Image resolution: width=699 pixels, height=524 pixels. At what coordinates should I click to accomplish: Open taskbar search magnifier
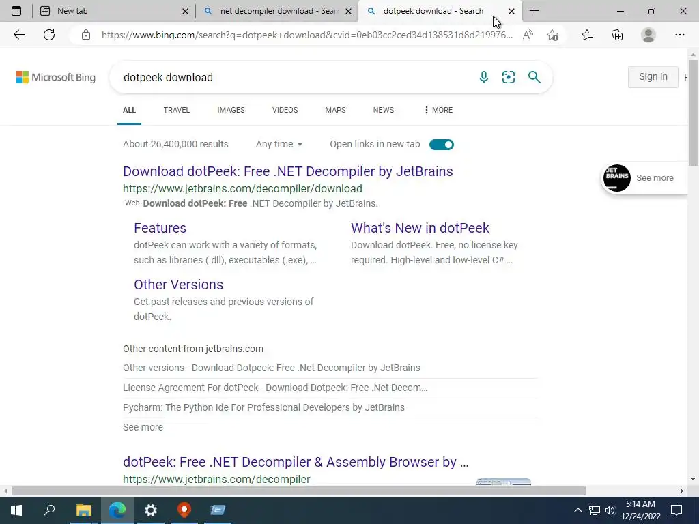pyautogui.click(x=49, y=510)
